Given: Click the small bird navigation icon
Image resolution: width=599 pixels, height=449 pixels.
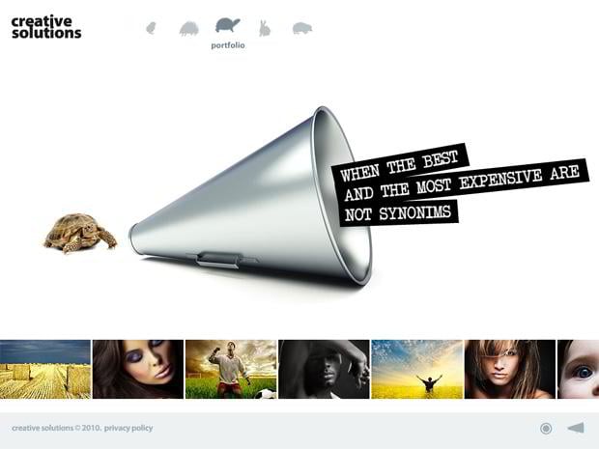Looking at the screenshot, I should coord(152,28).
